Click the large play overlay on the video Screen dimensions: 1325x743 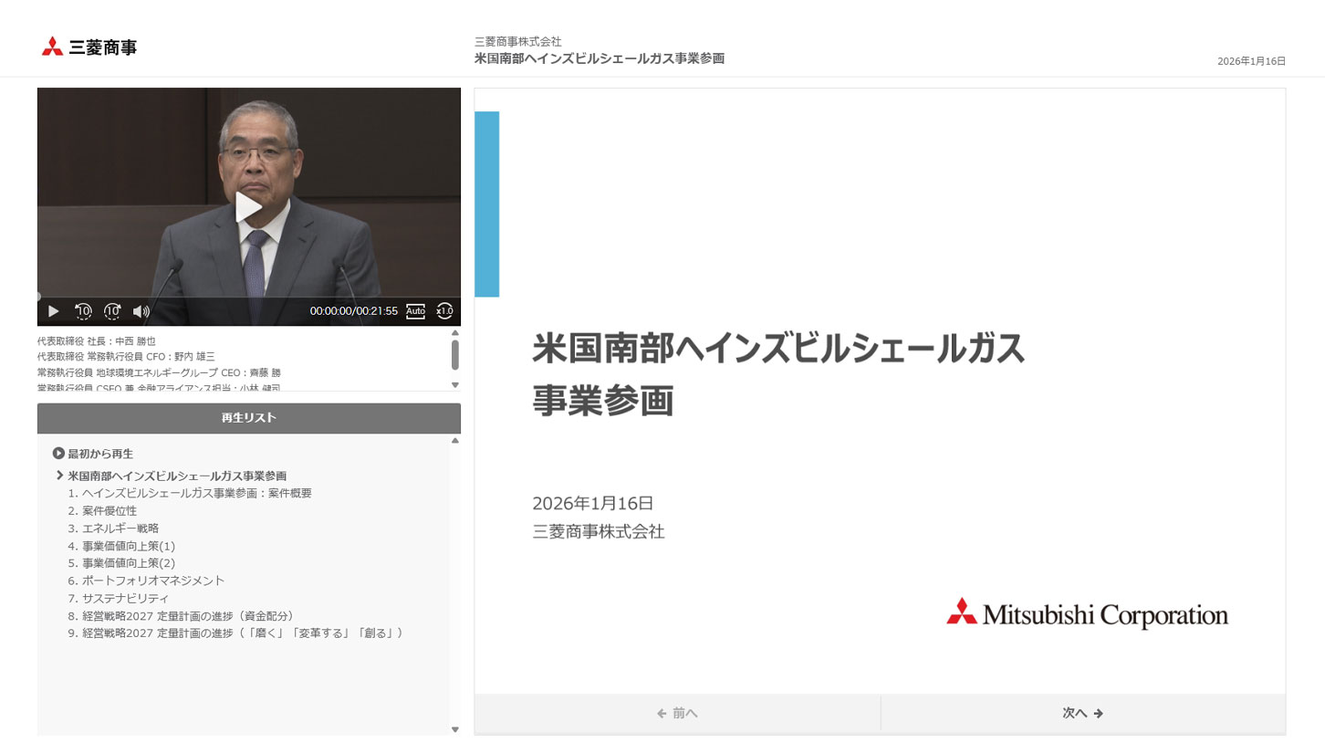(248, 207)
